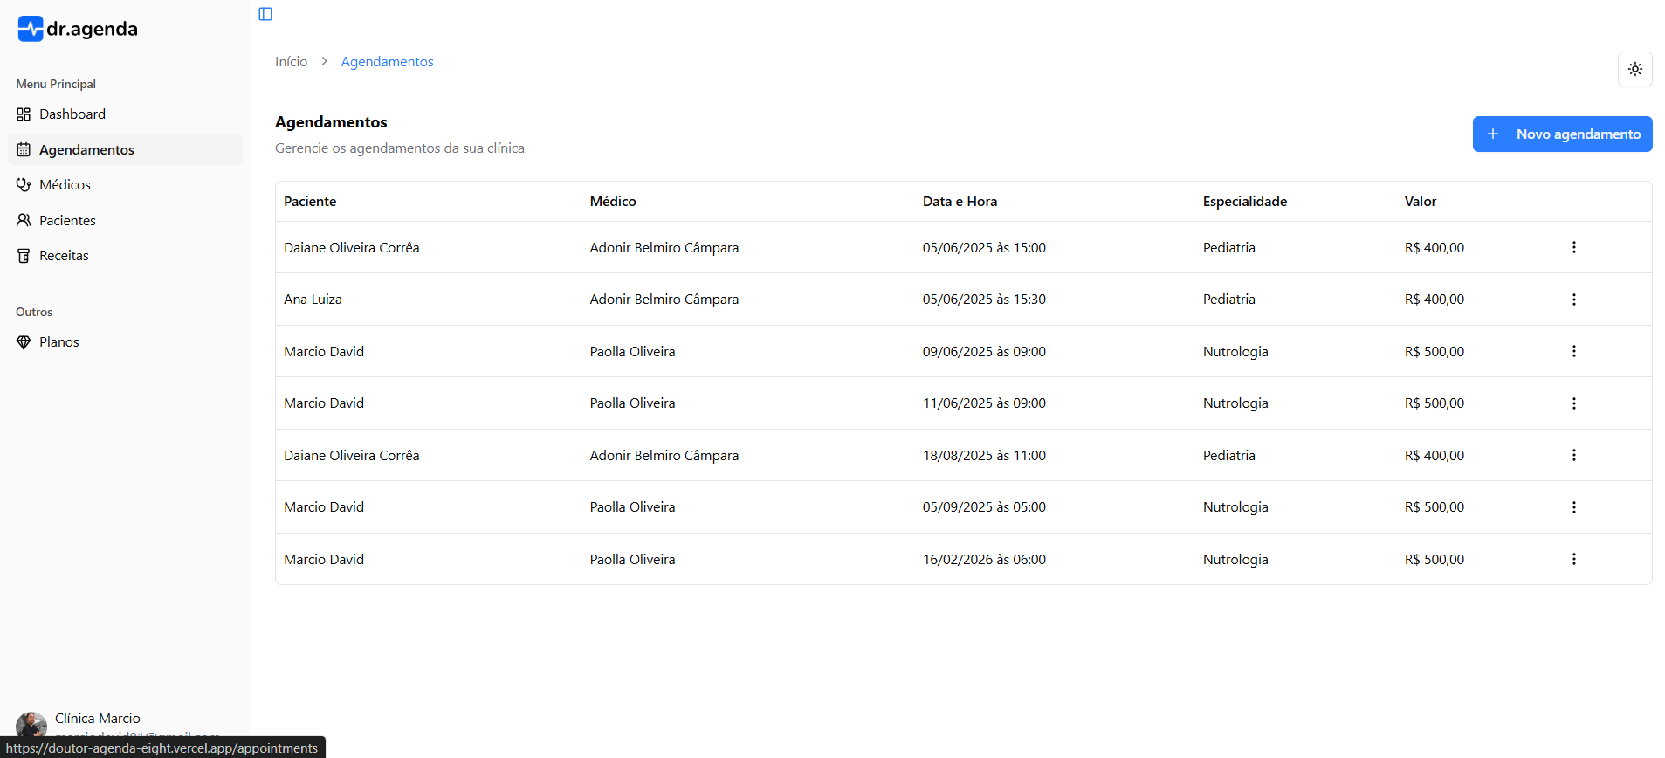Click the Pacientes users icon
The image size is (1665, 758).
coord(24,221)
